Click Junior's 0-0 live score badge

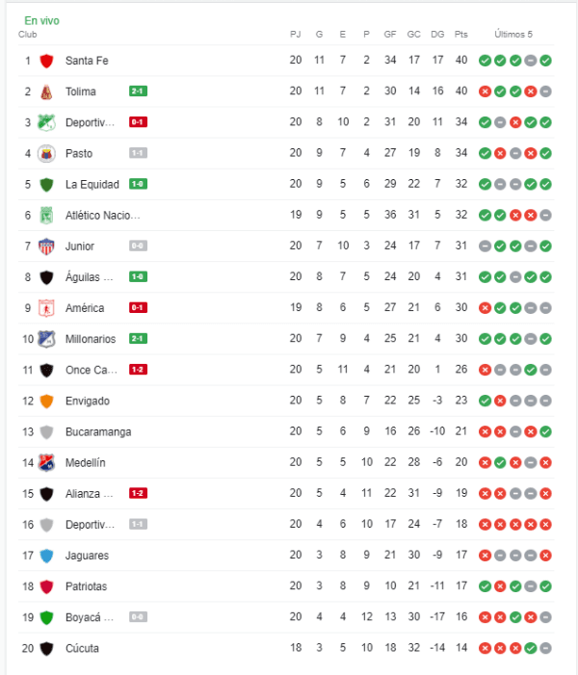tap(138, 247)
